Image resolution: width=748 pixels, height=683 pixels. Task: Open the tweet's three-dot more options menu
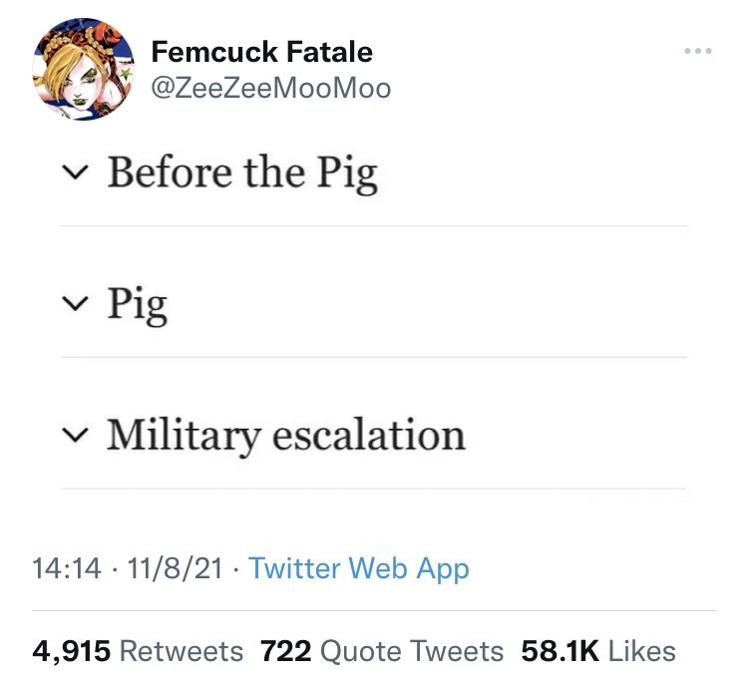tap(697, 50)
